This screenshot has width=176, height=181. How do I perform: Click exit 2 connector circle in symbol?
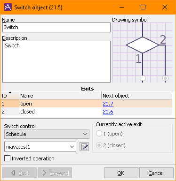[x=165, y=78]
